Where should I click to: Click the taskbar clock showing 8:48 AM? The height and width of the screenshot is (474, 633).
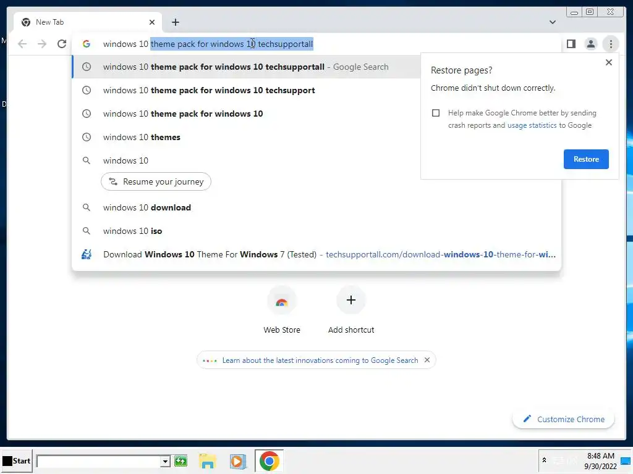pos(600,460)
